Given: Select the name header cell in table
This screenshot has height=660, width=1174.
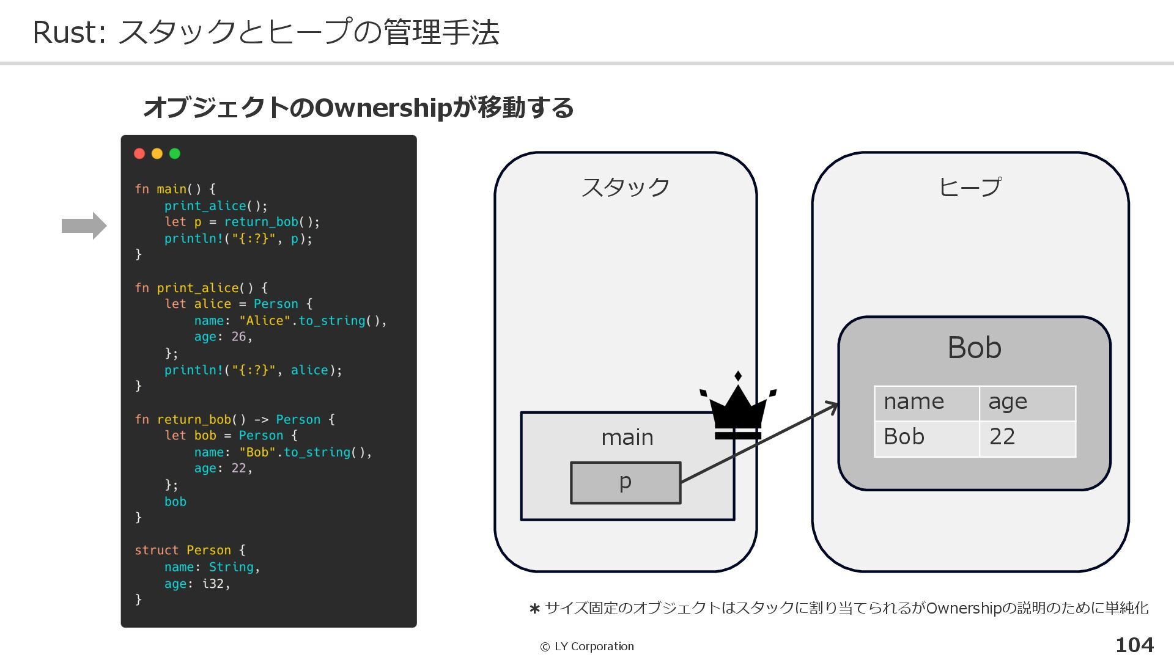Looking at the screenshot, I should tap(926, 403).
